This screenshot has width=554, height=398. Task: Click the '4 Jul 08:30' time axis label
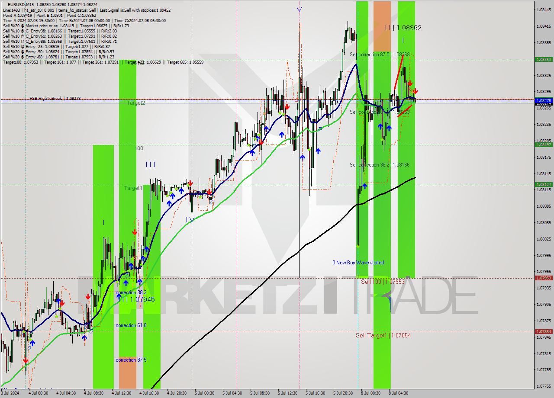pos(93,393)
